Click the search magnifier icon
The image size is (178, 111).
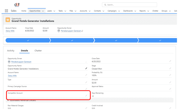coord(105,5)
